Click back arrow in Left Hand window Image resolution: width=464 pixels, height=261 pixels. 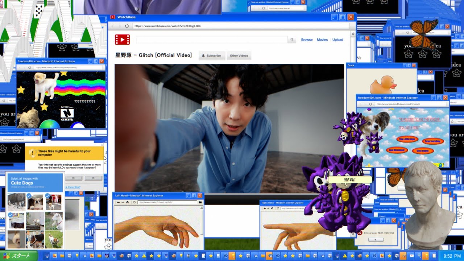click(118, 202)
